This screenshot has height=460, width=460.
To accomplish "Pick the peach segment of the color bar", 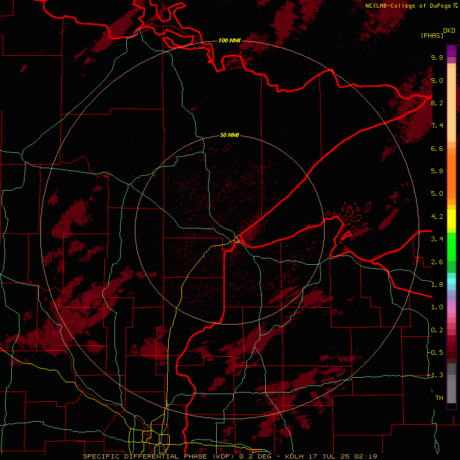I will tap(451, 104).
